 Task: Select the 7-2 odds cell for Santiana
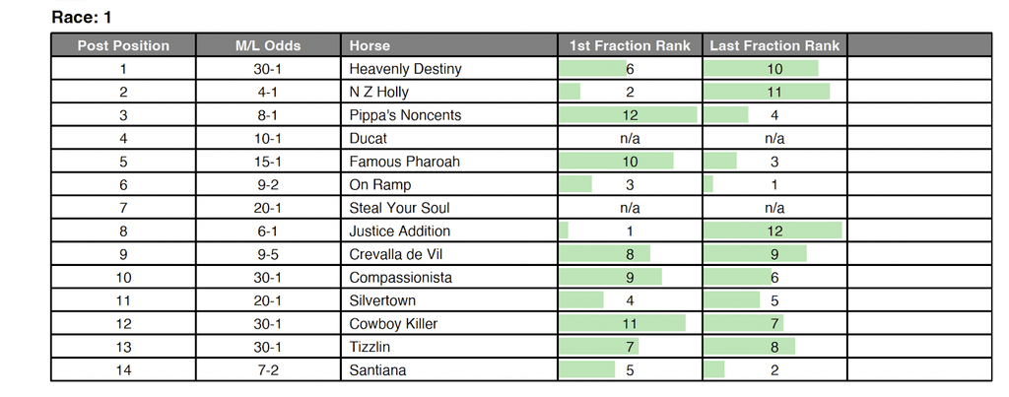tap(268, 370)
